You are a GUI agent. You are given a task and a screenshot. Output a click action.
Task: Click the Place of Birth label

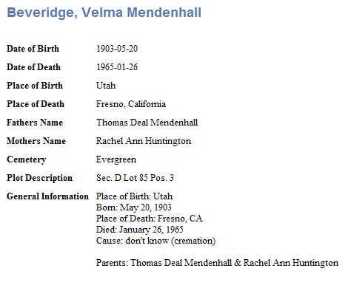point(35,86)
